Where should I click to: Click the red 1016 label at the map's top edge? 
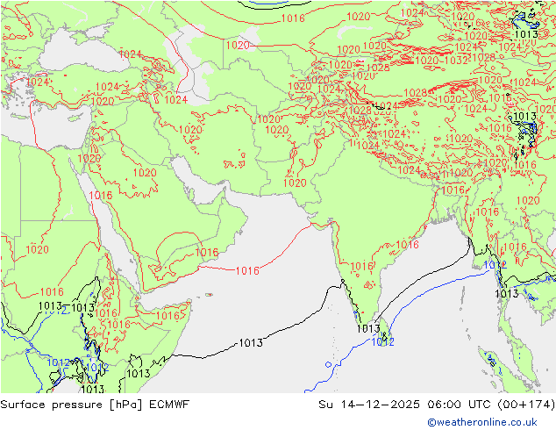pos(293,18)
